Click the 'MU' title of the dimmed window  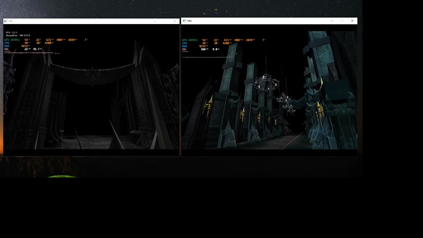click(11, 21)
